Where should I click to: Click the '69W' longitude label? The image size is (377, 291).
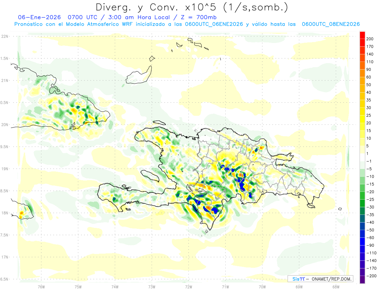coord(299,287)
